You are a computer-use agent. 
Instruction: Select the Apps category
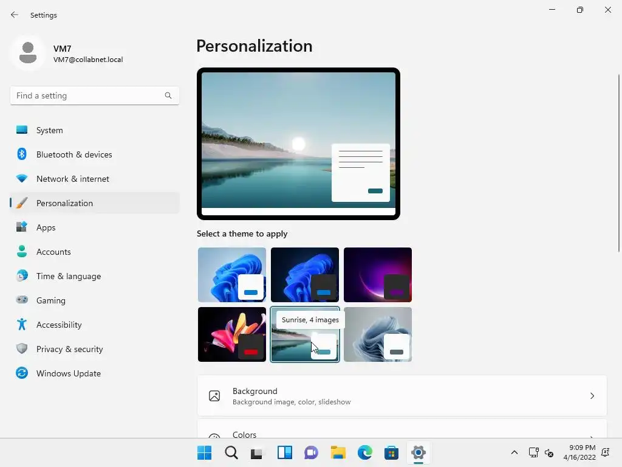point(95,227)
